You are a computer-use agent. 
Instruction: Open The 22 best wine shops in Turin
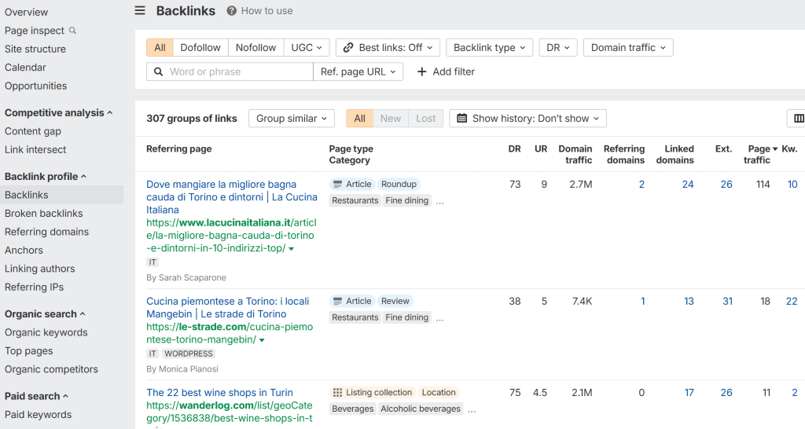click(x=219, y=393)
